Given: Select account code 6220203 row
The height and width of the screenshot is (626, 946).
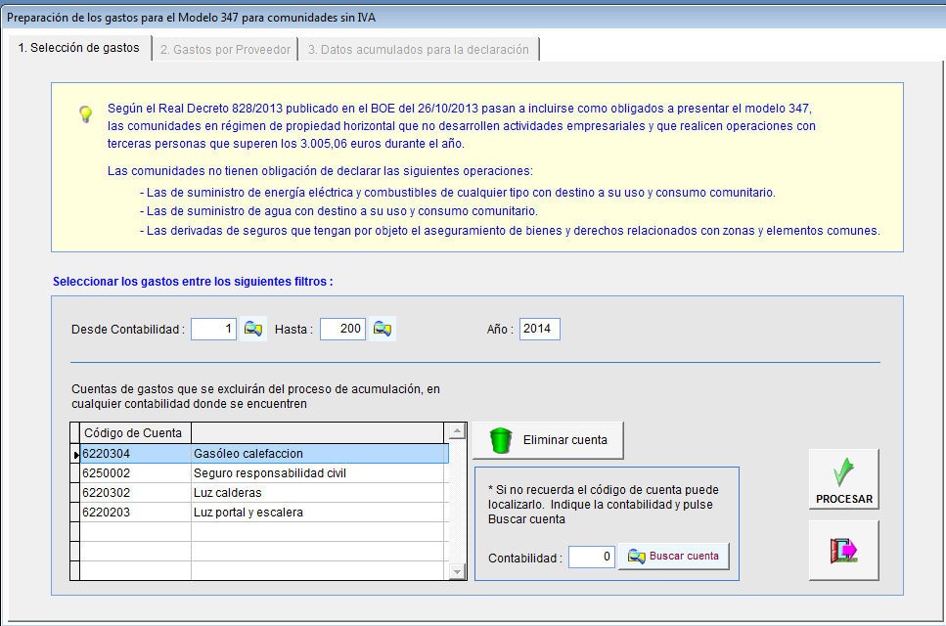Looking at the screenshot, I should (264, 513).
